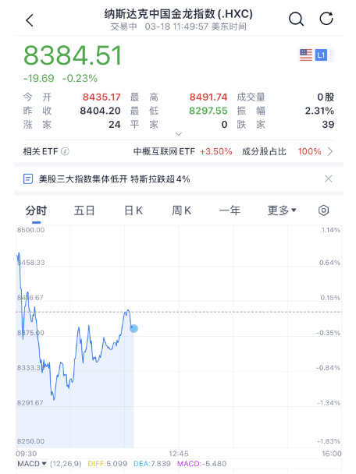Tap the L1 quote level badge

pyautogui.click(x=321, y=55)
